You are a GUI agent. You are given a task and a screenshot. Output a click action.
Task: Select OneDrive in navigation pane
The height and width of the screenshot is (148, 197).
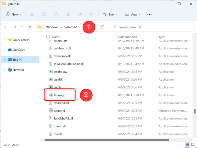(19, 50)
